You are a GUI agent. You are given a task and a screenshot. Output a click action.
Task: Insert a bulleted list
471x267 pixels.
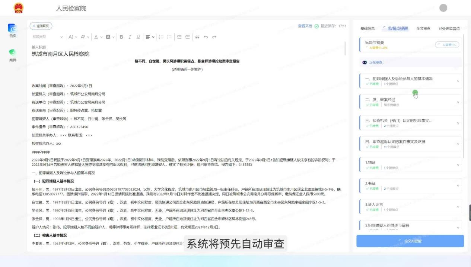tap(169, 37)
